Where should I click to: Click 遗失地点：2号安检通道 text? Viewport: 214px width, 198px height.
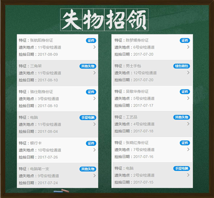point(135,175)
